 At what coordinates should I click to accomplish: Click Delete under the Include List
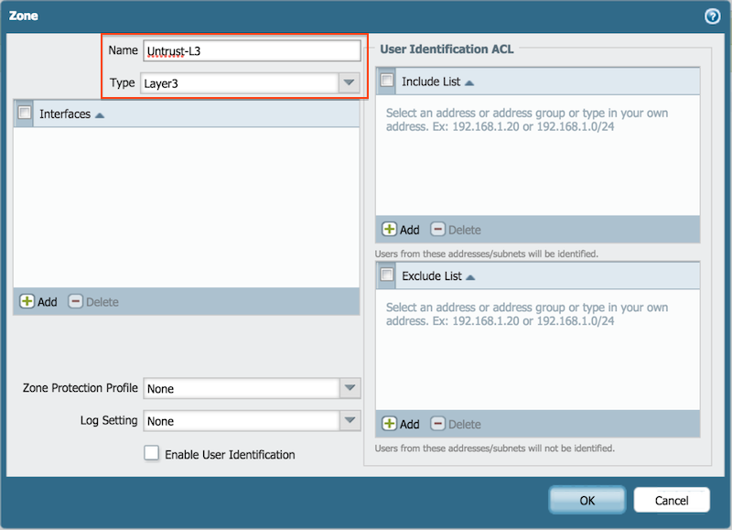[x=456, y=229]
